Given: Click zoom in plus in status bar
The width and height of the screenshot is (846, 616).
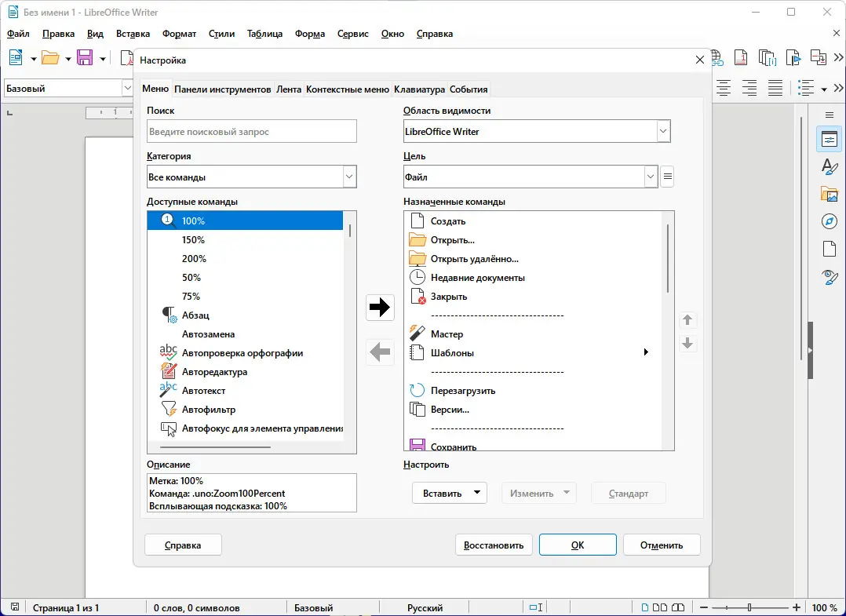Looking at the screenshot, I should 797,607.
